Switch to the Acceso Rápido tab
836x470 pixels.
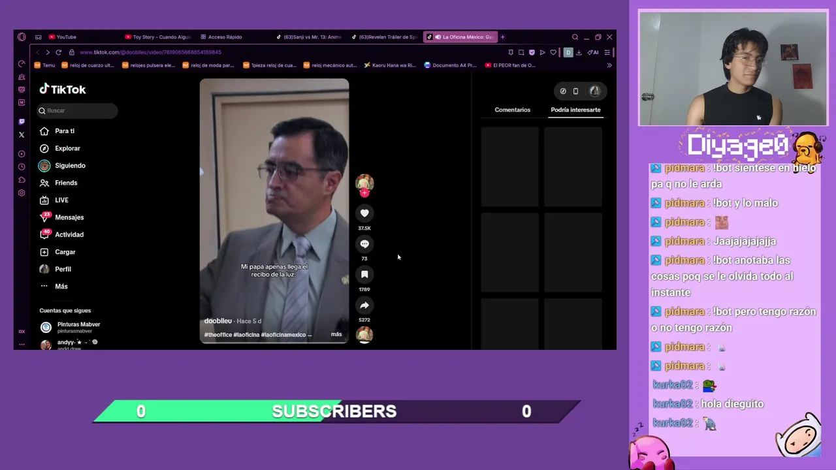click(x=221, y=37)
